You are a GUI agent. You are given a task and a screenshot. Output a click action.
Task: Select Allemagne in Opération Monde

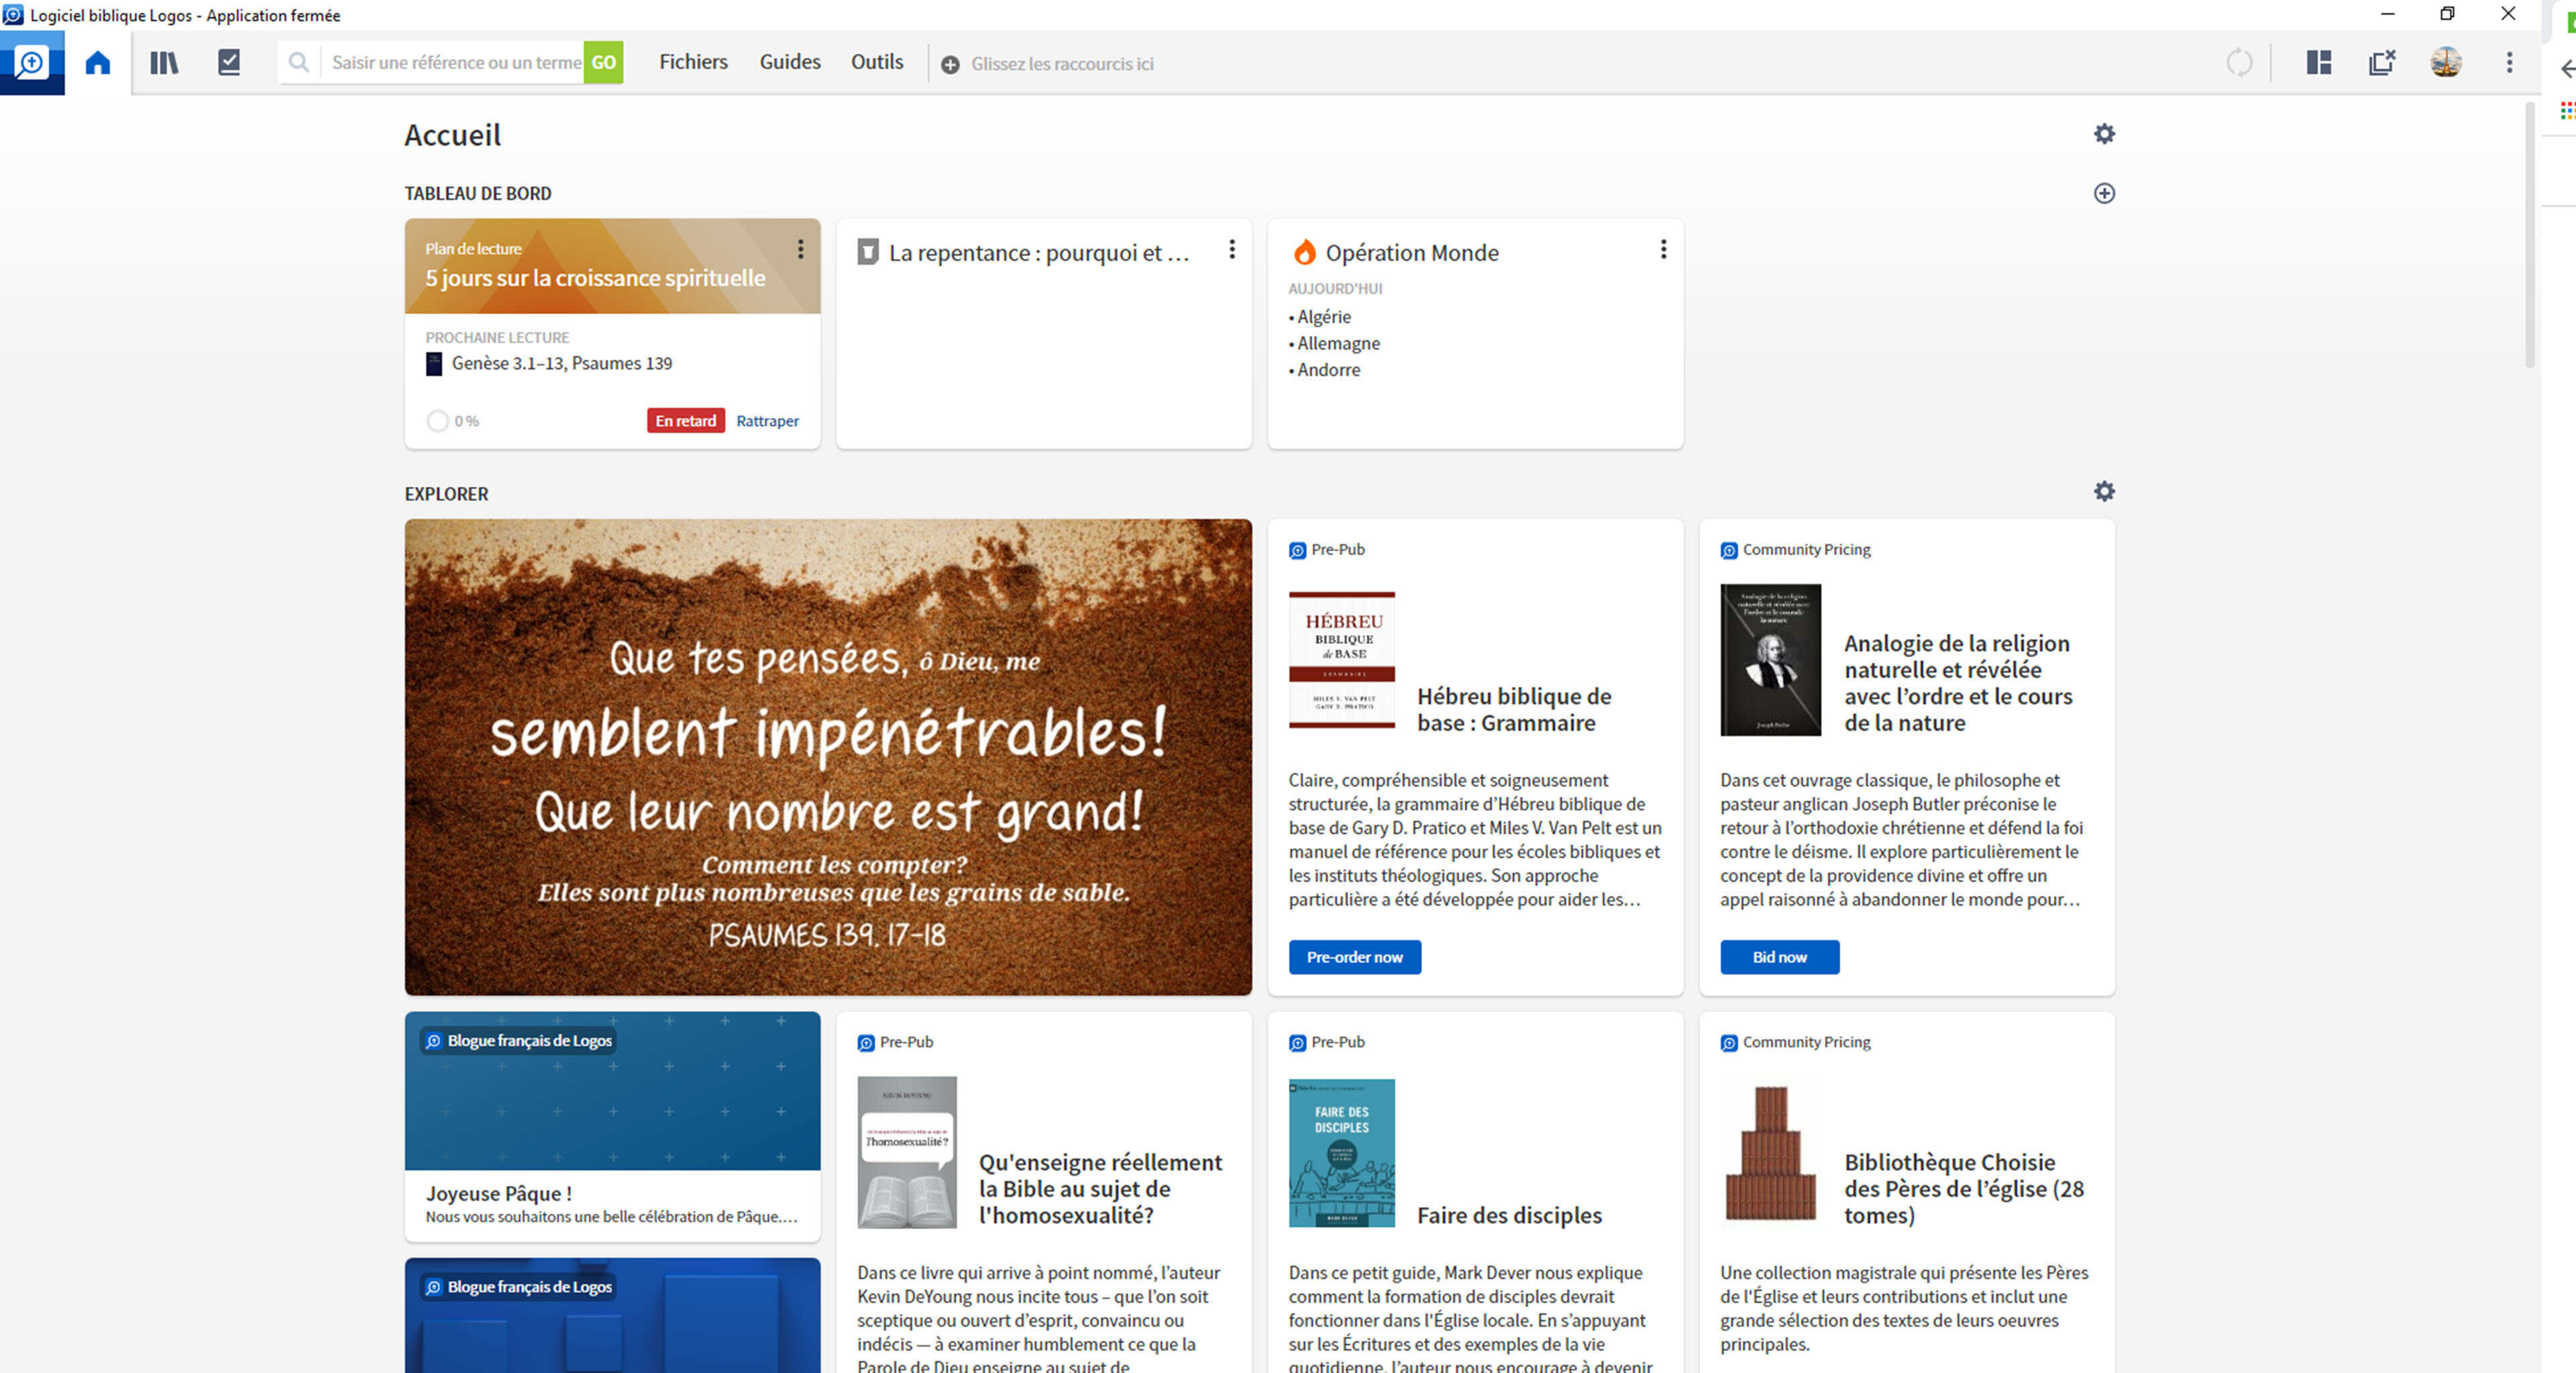1338,343
